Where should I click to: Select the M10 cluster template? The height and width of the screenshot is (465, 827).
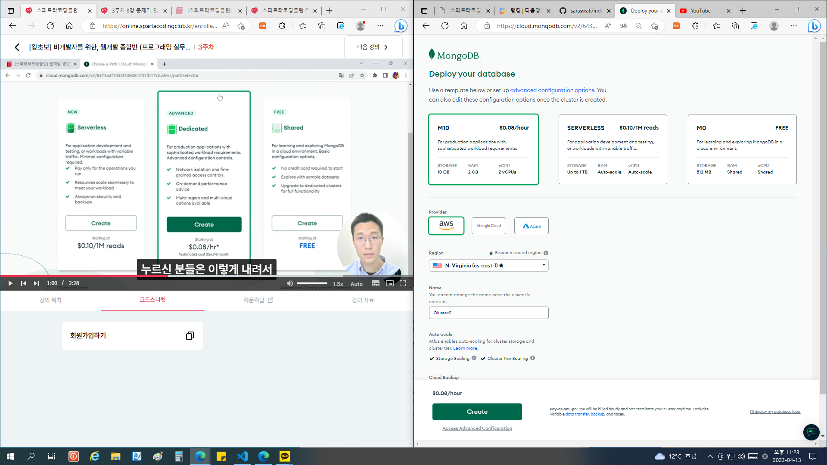[x=483, y=149]
